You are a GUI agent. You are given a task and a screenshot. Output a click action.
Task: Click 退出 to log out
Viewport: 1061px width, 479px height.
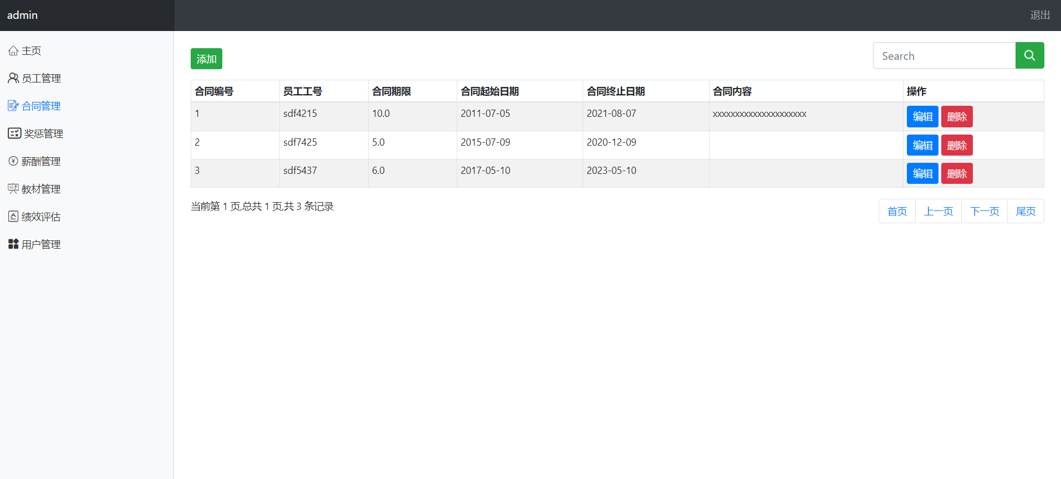click(x=1040, y=15)
